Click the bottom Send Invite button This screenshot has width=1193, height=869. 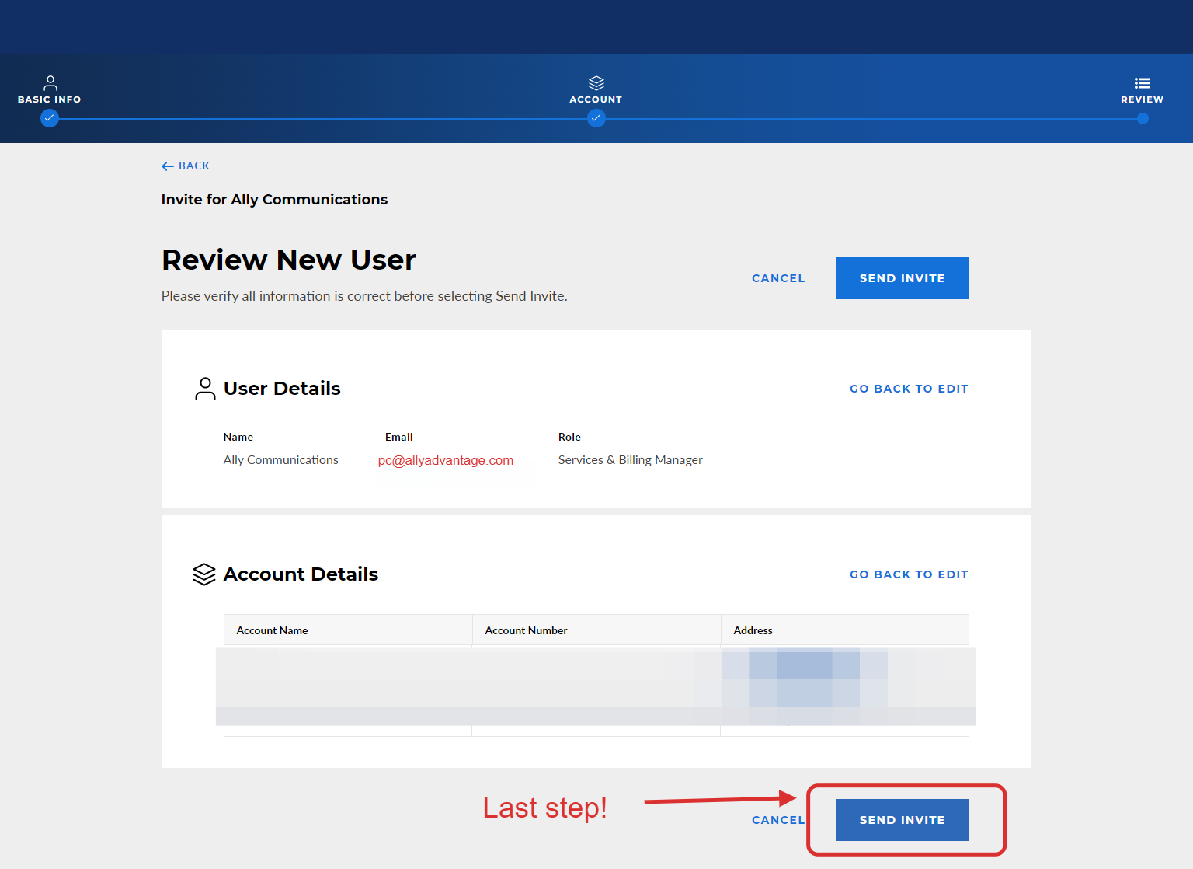[x=903, y=820]
